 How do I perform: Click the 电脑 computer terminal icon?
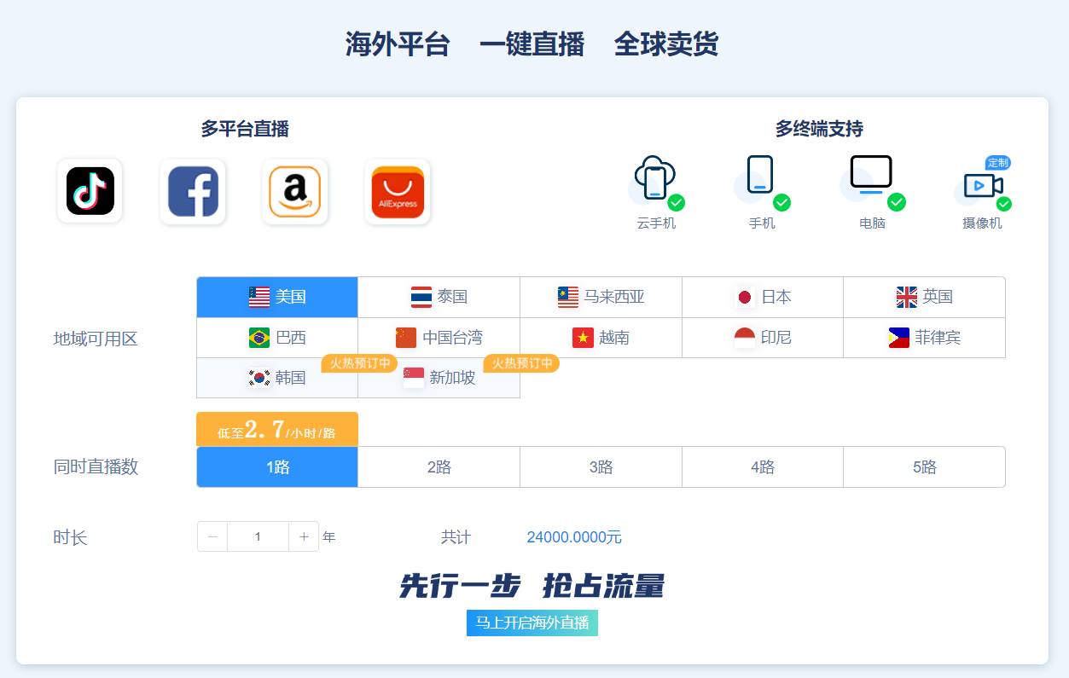point(872,183)
